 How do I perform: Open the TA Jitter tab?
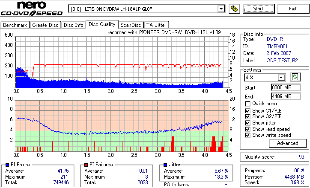pyautogui.click(x=156, y=25)
